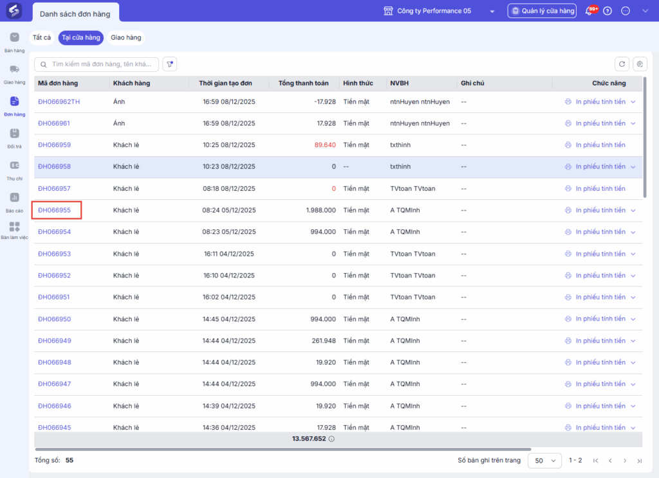The image size is (659, 478).
Task: Switch to the Giao hàng filter tab
Action: click(126, 38)
